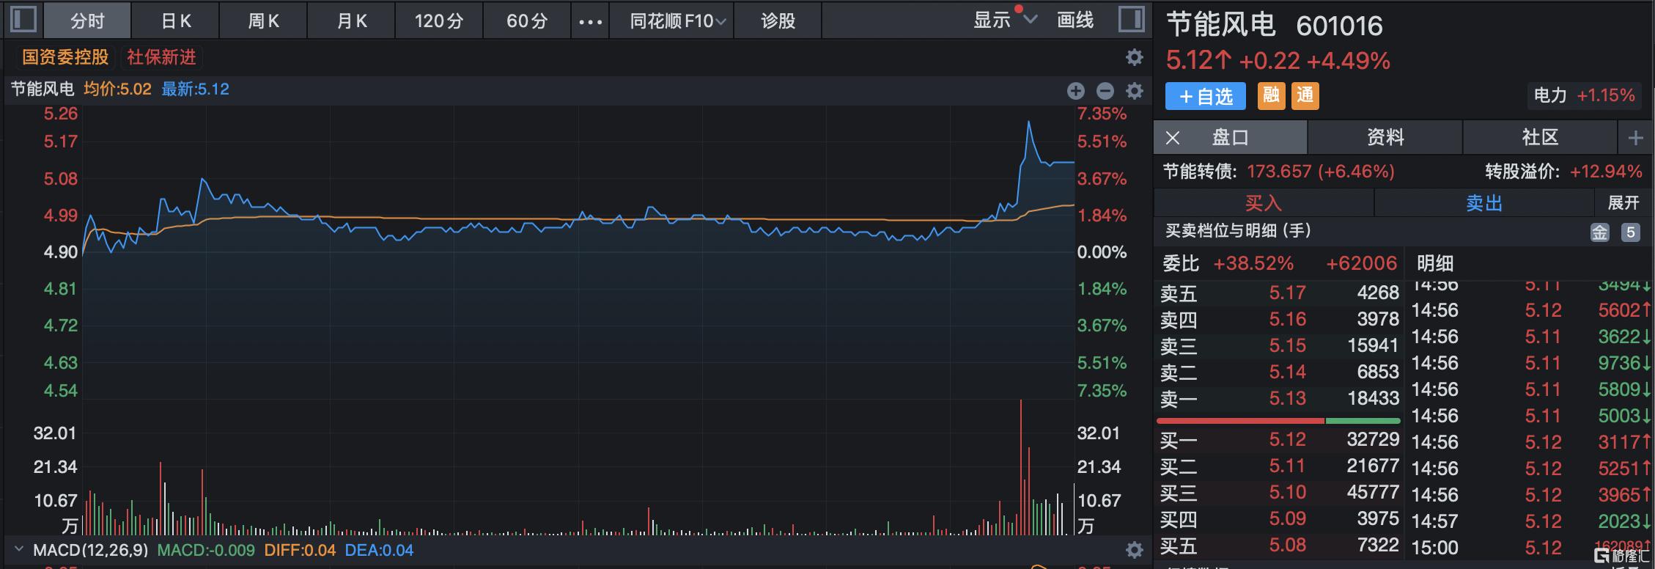Open chart settings gear next to zoom
Viewport: 1655px width, 569px height.
(x=1134, y=91)
